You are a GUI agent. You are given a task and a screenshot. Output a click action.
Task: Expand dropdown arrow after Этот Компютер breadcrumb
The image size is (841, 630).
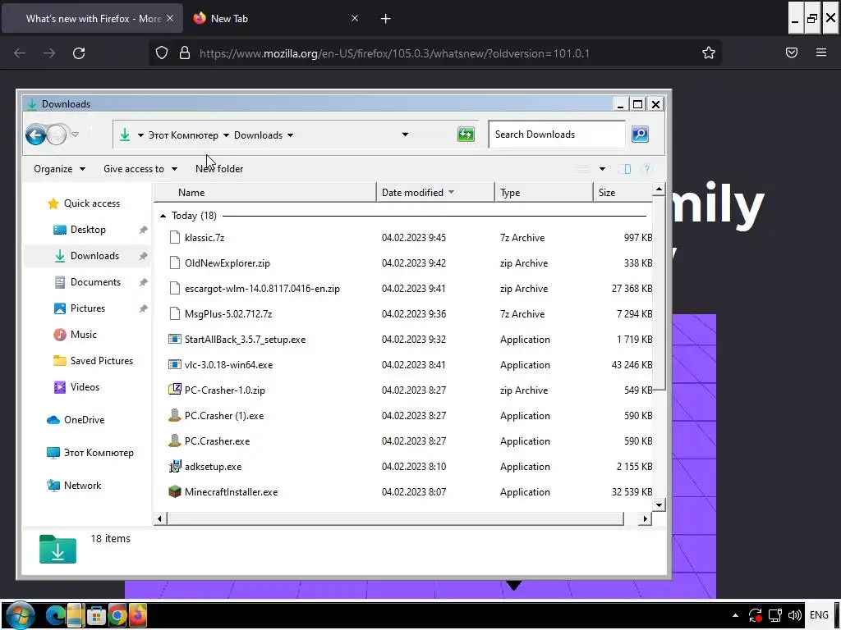[227, 135]
